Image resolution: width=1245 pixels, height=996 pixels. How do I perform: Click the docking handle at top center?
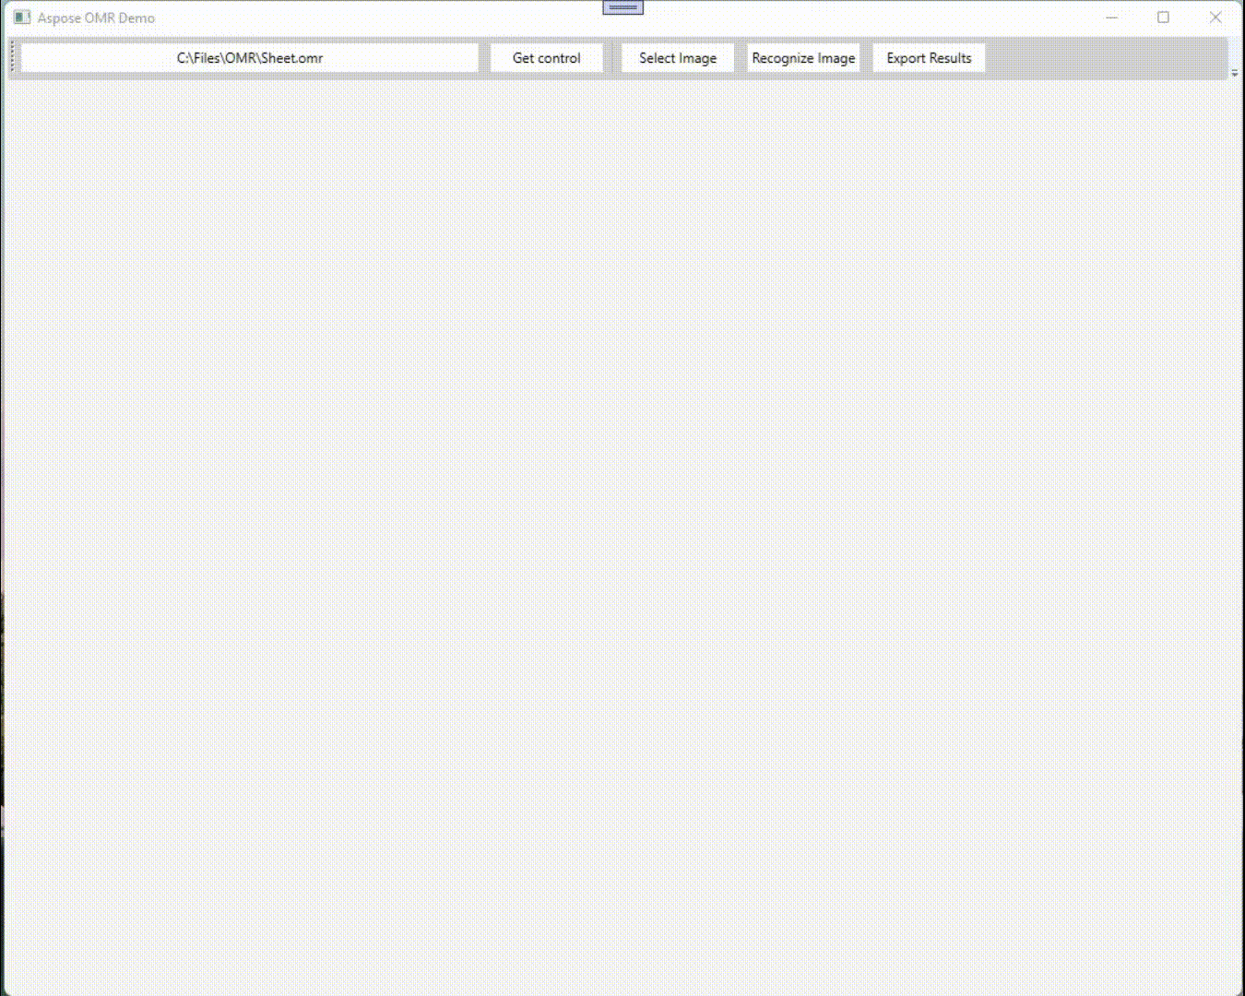coord(623,8)
